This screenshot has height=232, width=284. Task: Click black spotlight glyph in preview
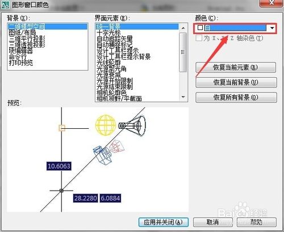coord(132,125)
